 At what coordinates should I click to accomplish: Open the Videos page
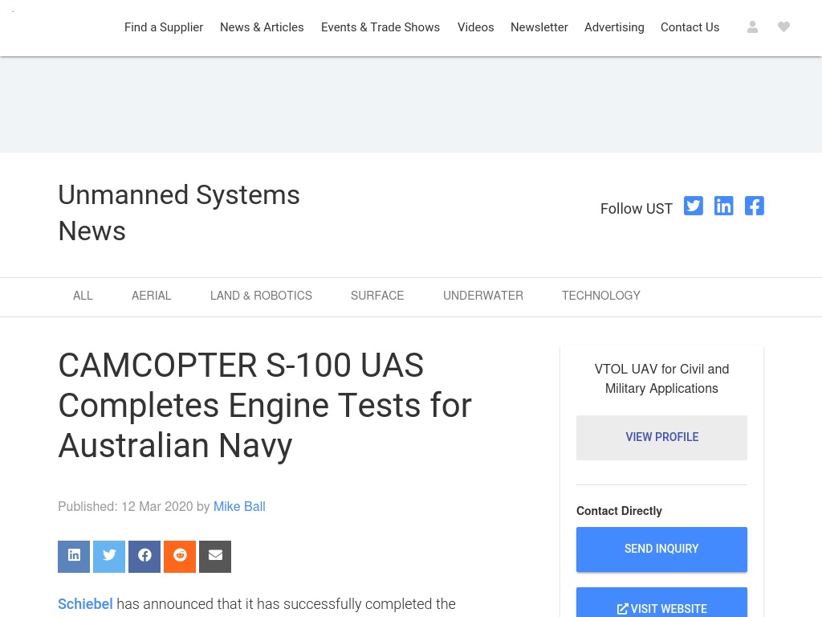click(x=475, y=27)
